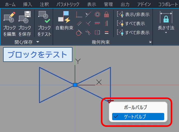Switch to the ホーム ribbon tab
Screen dimensions: 179x132
pyautogui.click(x=10, y=5)
